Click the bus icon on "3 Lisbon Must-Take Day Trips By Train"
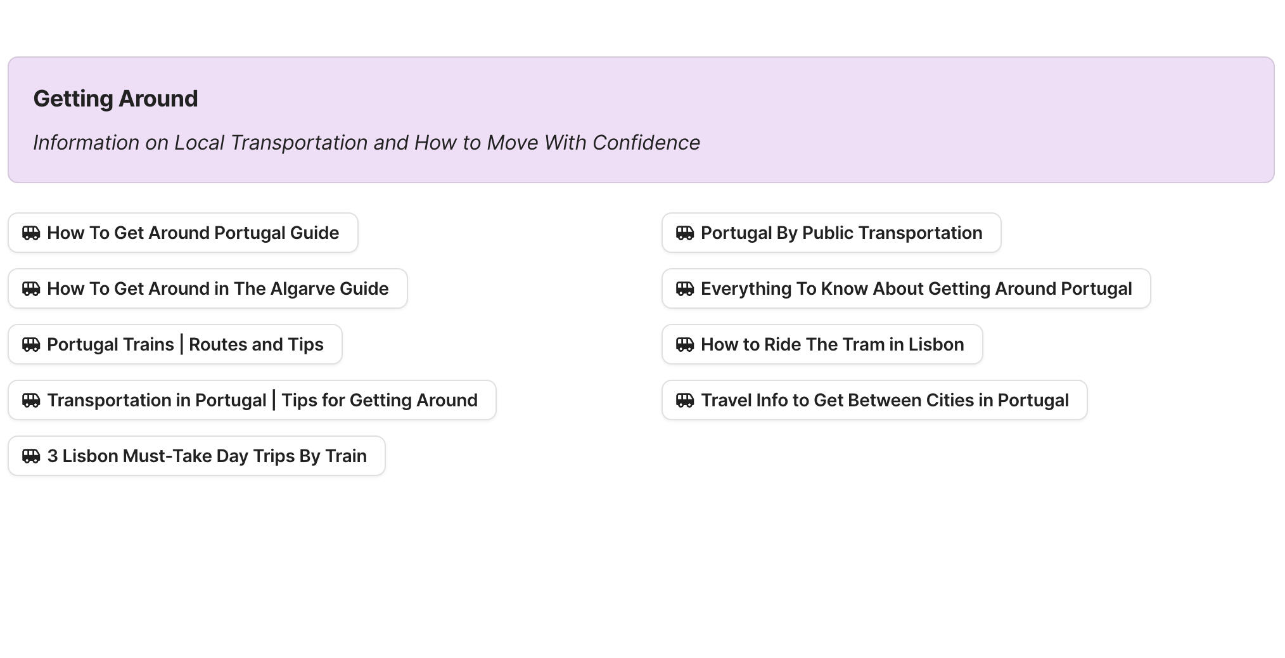Screen dimensions: 1285x658 coord(31,456)
